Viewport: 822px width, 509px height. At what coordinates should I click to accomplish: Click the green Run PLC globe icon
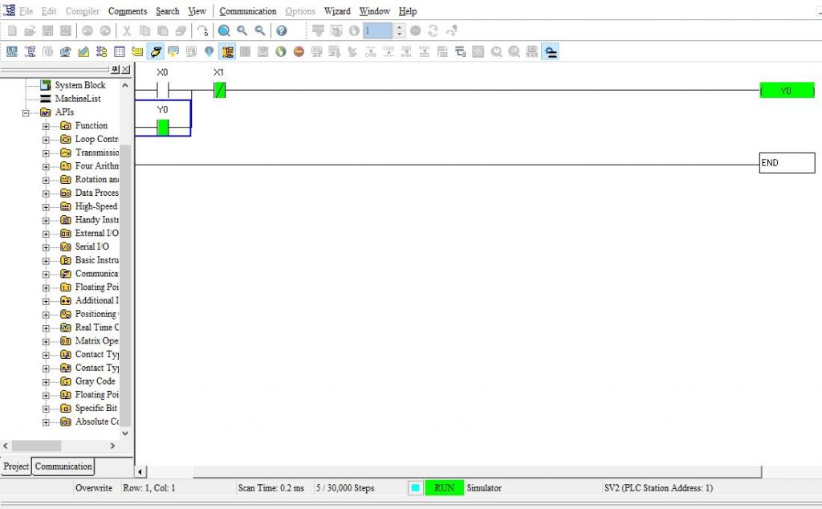tap(280, 51)
